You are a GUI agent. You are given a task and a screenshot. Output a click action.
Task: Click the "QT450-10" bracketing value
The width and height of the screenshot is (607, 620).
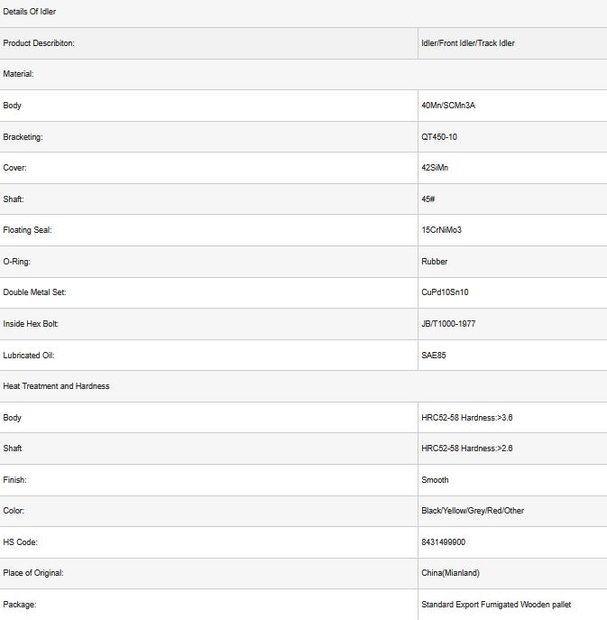439,137
